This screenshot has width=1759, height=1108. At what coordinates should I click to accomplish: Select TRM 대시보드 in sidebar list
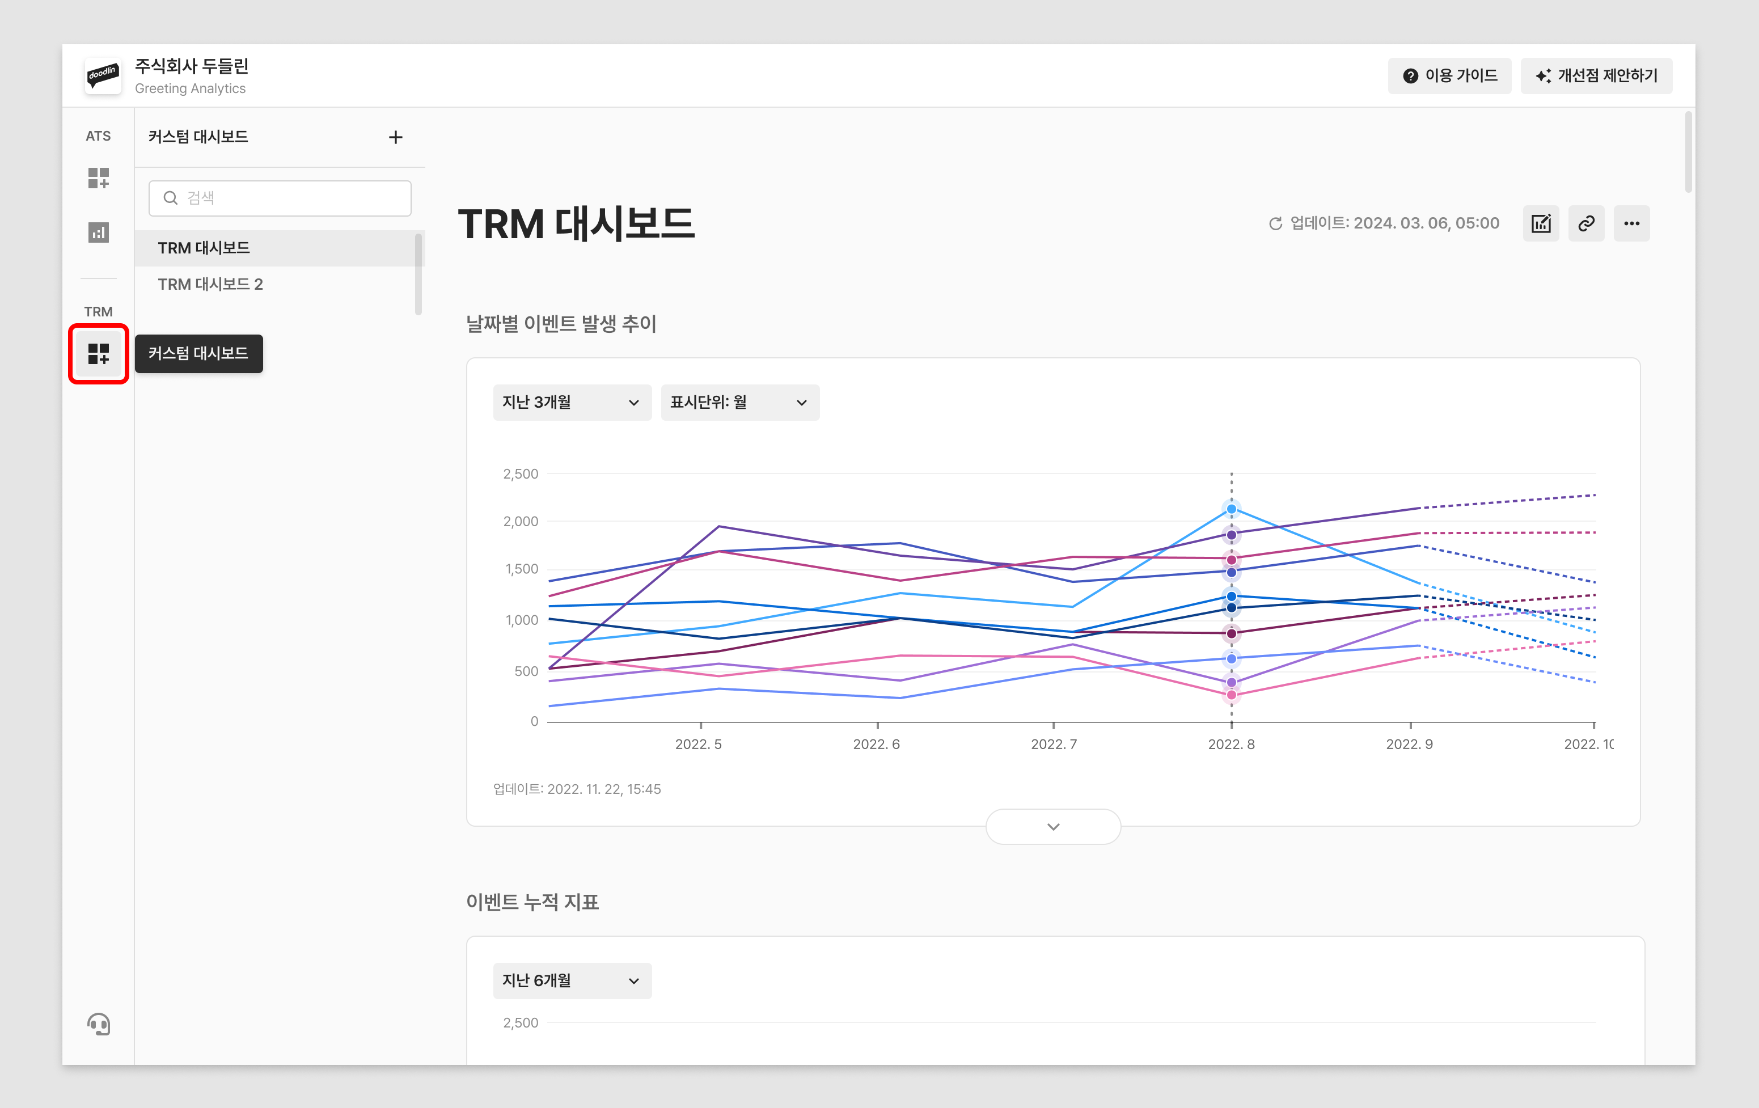click(204, 248)
